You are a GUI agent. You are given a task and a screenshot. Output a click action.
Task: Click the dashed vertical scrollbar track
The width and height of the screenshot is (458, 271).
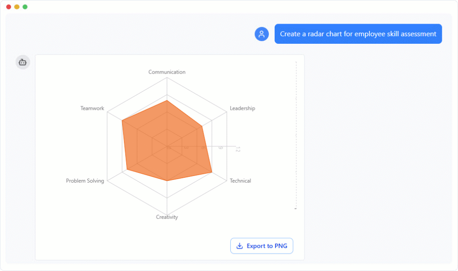295,134
